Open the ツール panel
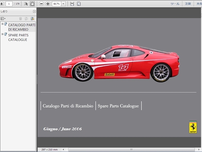The height and width of the screenshot is (152, 202). pos(175,4)
